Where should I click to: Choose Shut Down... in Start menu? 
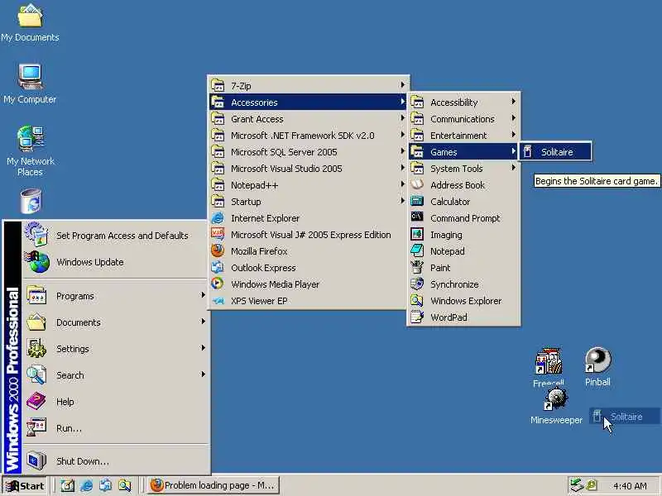(x=117, y=461)
